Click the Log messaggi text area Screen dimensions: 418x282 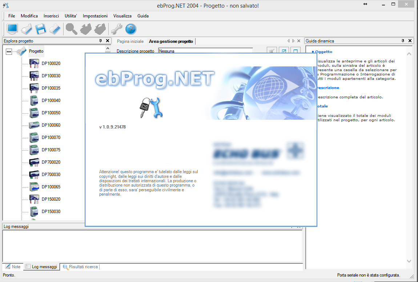point(153,246)
